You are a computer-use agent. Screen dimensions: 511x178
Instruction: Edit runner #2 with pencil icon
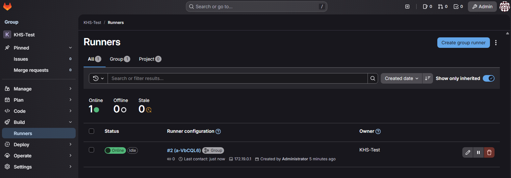(x=468, y=152)
